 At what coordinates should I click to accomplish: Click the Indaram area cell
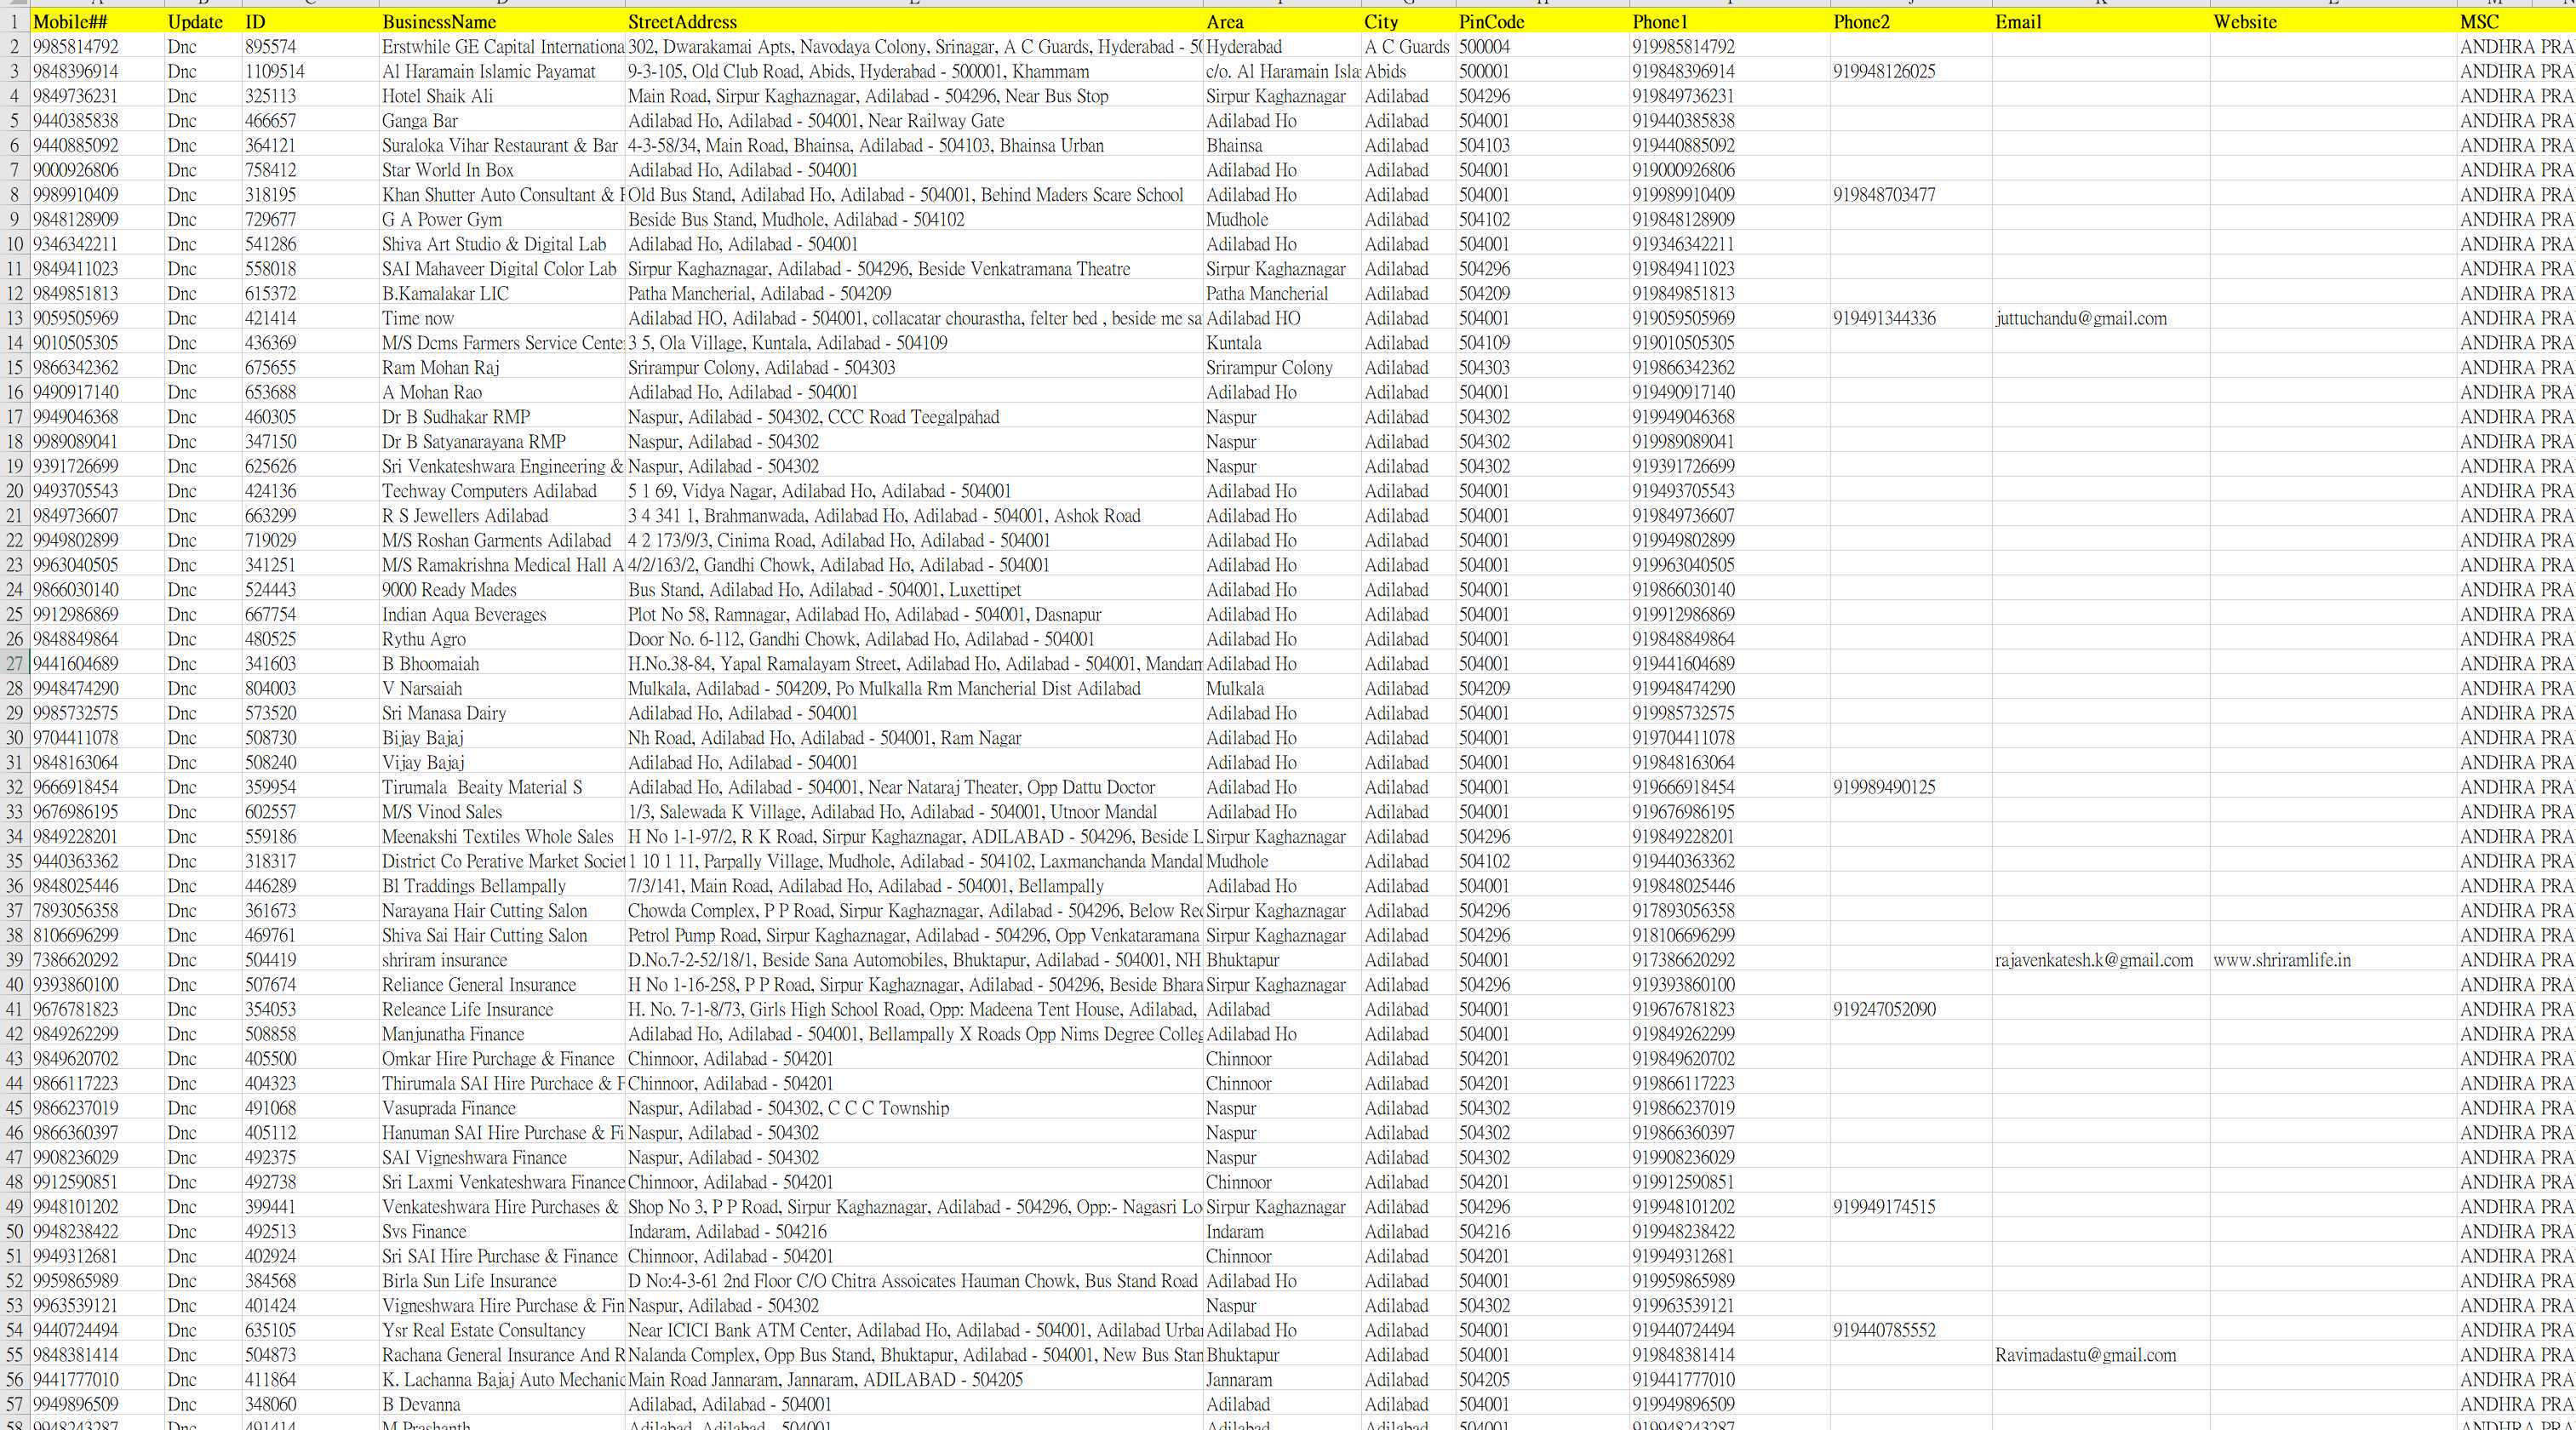point(1282,1232)
